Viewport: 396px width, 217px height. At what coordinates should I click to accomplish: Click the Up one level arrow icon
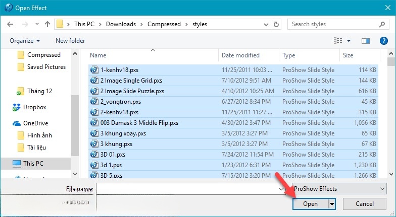(47, 24)
